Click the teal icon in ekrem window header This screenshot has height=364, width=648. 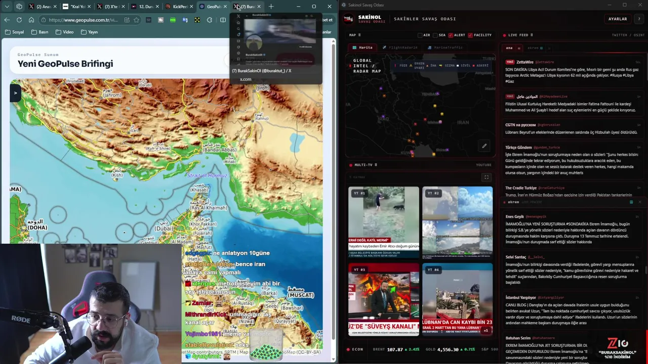(x=631, y=202)
